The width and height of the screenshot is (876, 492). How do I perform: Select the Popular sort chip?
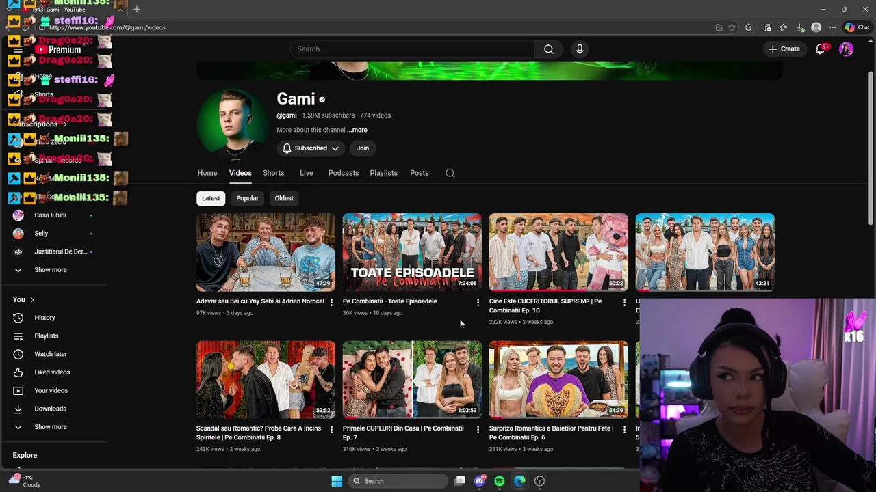tap(248, 198)
